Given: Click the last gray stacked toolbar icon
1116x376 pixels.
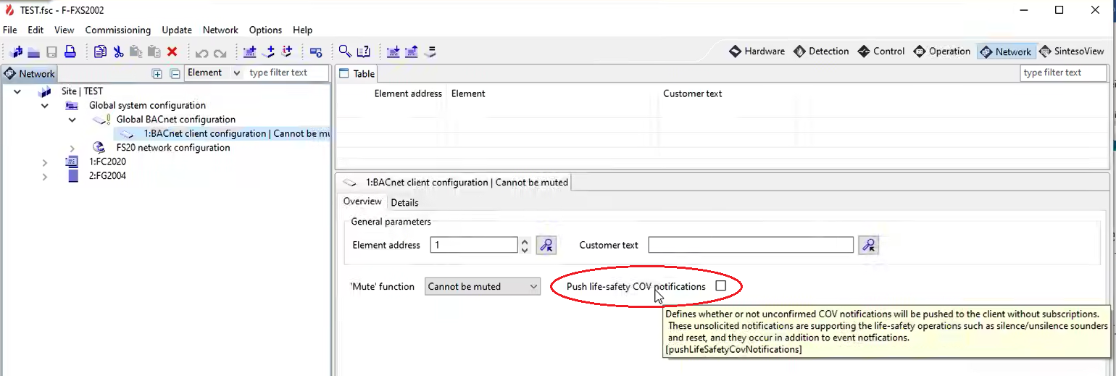Looking at the screenshot, I should [x=430, y=51].
